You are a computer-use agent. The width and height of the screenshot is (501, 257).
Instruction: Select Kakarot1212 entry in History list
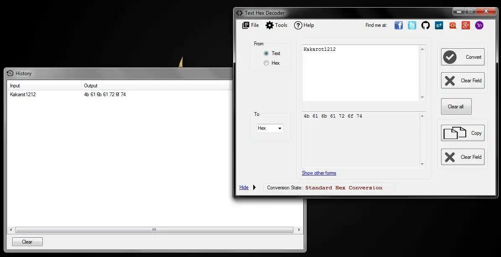coord(23,94)
